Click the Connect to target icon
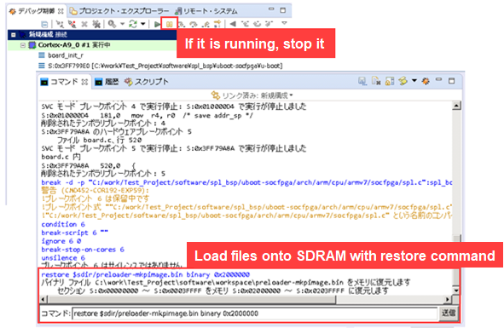The width and height of the screenshot is (504, 328). click(x=60, y=24)
